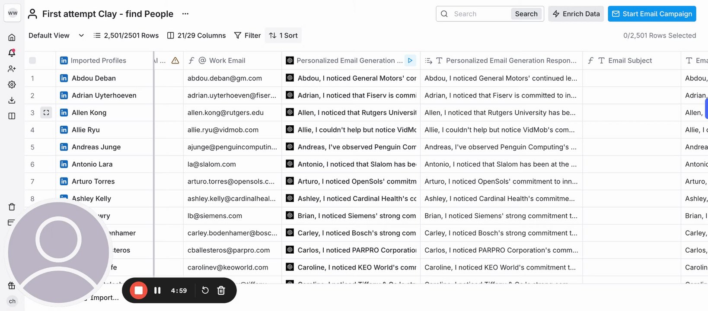Click the gift icon in sidebar
Screen dimensions: 708x311
[x=12, y=286]
